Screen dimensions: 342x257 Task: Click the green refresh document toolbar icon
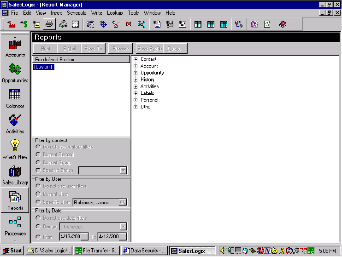(267, 24)
